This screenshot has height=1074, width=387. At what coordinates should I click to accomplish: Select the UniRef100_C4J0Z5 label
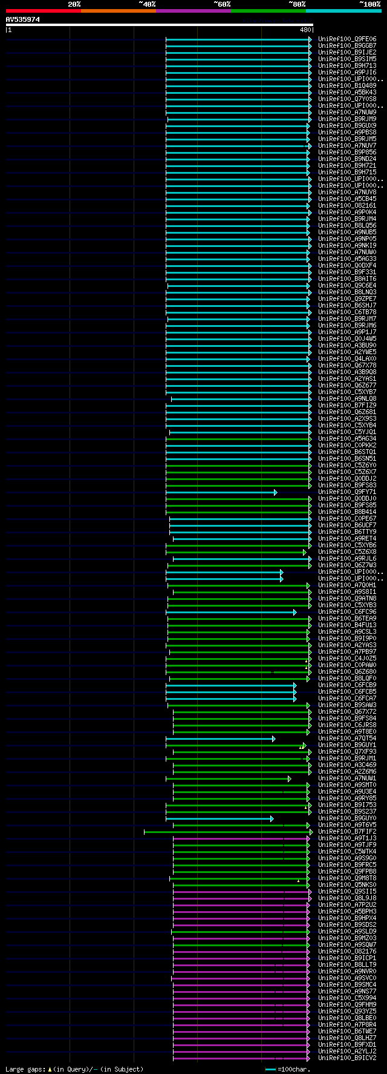tap(347, 659)
